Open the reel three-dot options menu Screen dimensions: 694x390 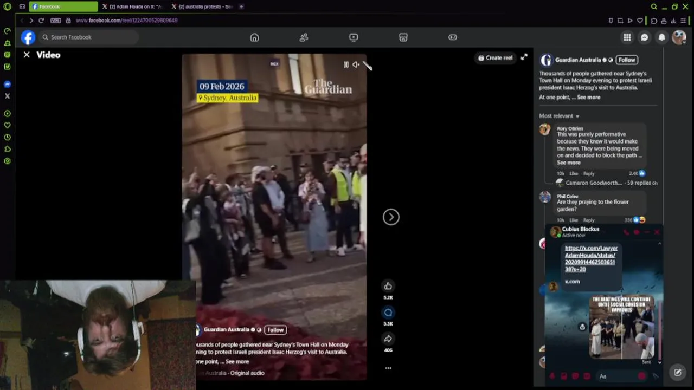click(388, 368)
